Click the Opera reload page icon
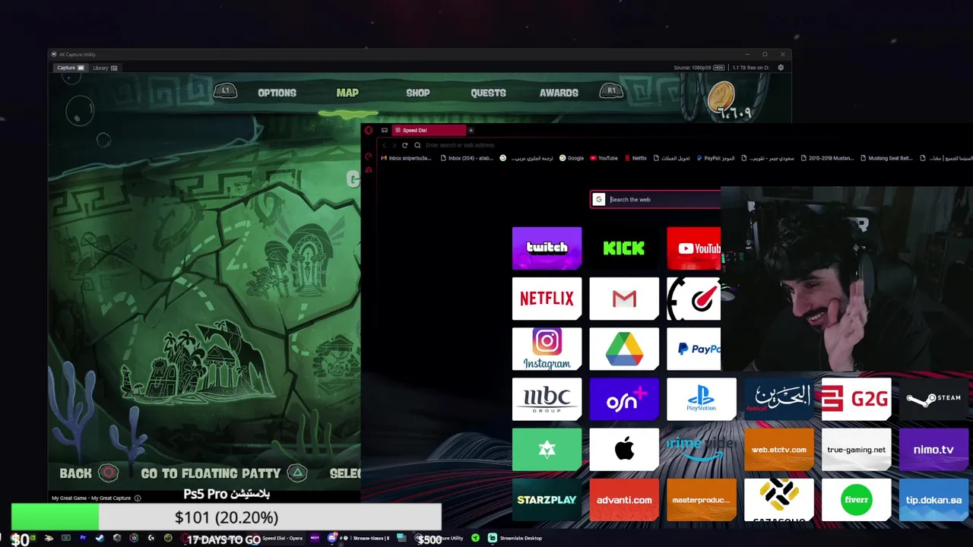The width and height of the screenshot is (973, 547). tap(404, 145)
